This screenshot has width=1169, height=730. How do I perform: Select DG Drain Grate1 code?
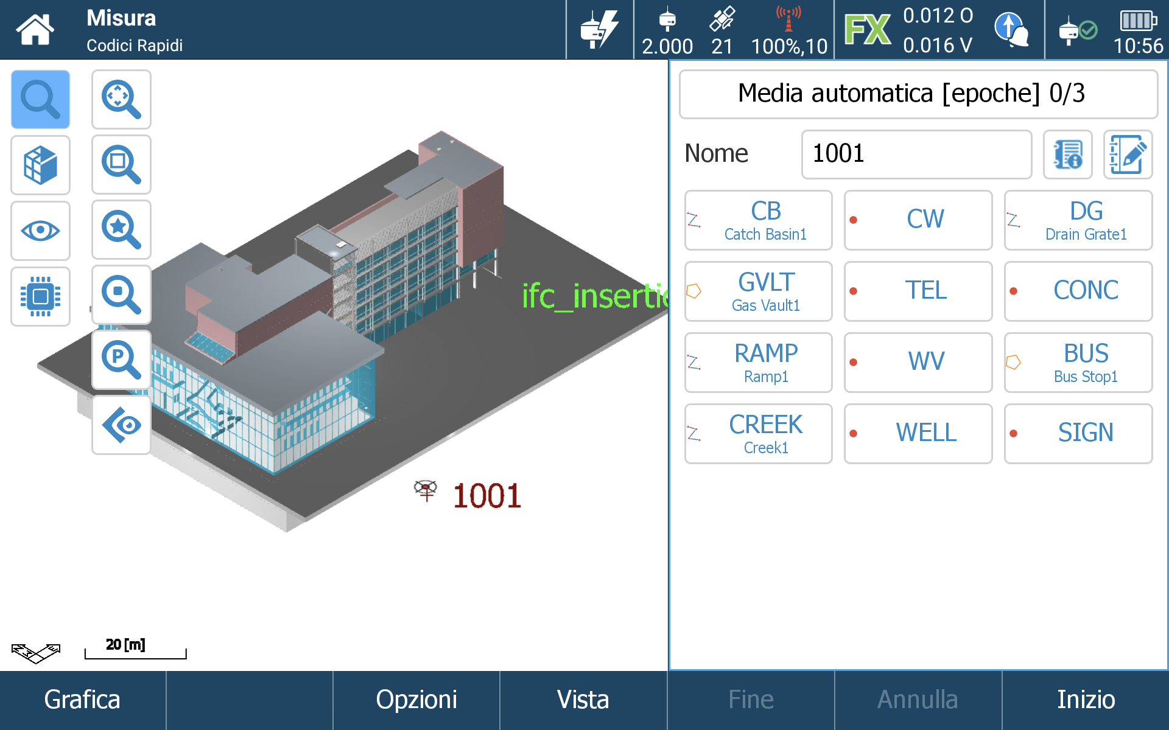(x=1078, y=220)
